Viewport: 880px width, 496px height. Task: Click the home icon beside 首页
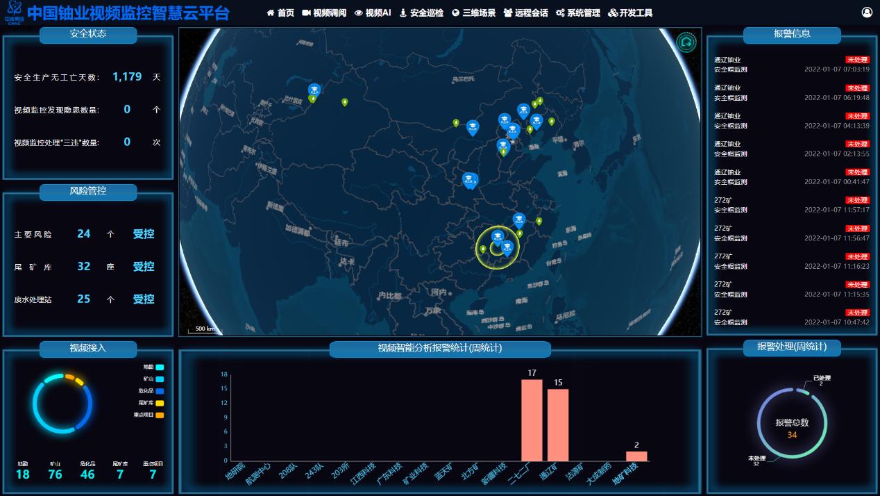271,13
